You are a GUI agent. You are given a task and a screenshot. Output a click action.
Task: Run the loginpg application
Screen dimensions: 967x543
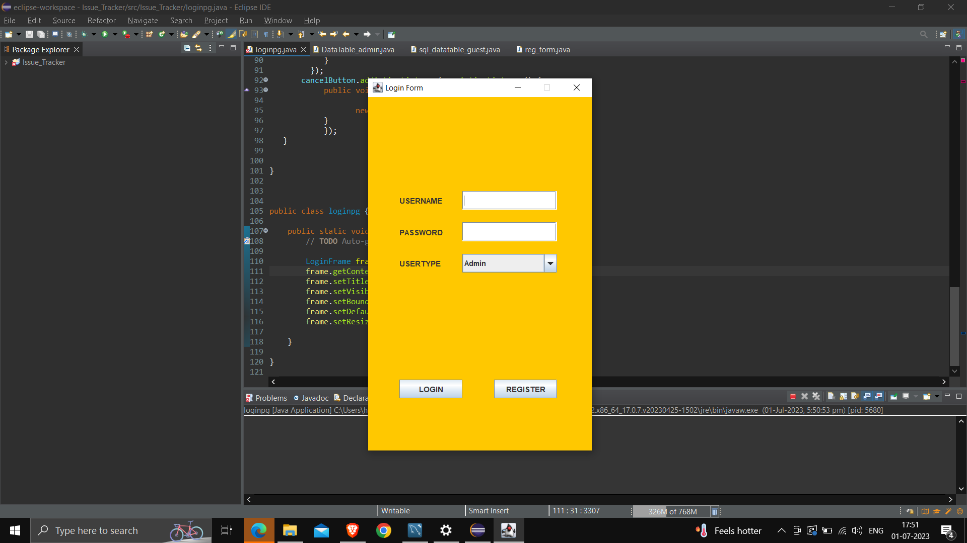pyautogui.click(x=105, y=34)
